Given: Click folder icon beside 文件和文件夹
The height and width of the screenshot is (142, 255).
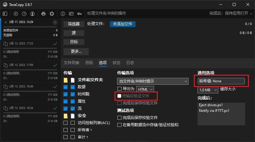Looking at the screenshot, I should (66, 80).
